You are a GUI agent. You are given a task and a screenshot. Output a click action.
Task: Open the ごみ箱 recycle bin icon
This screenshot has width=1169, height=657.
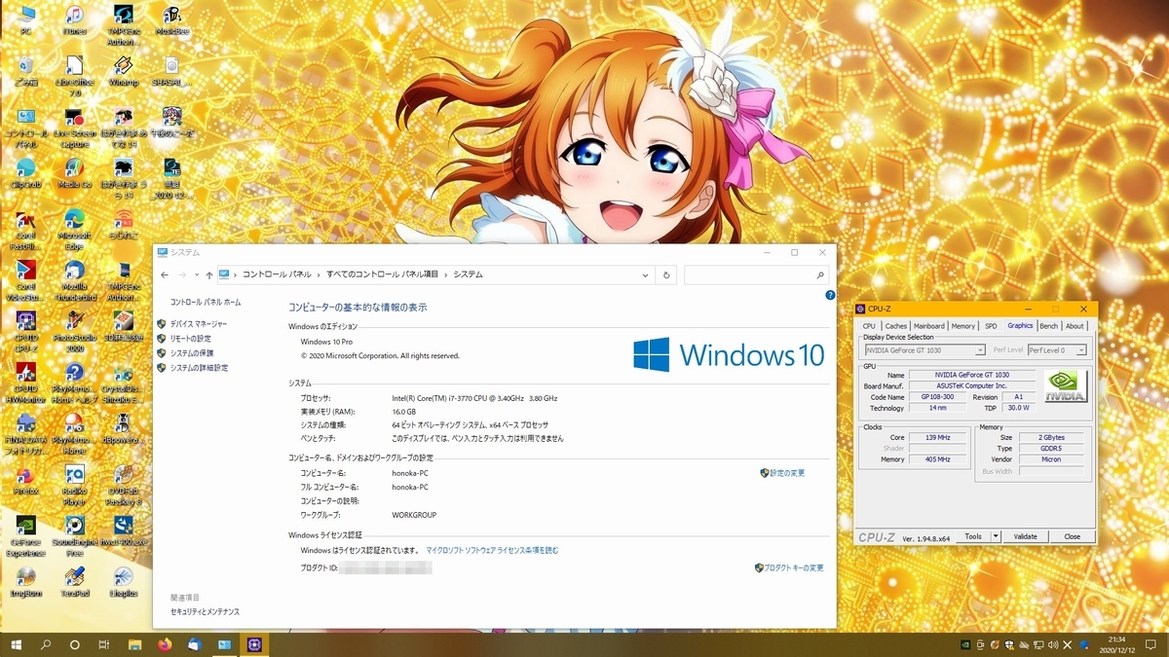coord(26,71)
